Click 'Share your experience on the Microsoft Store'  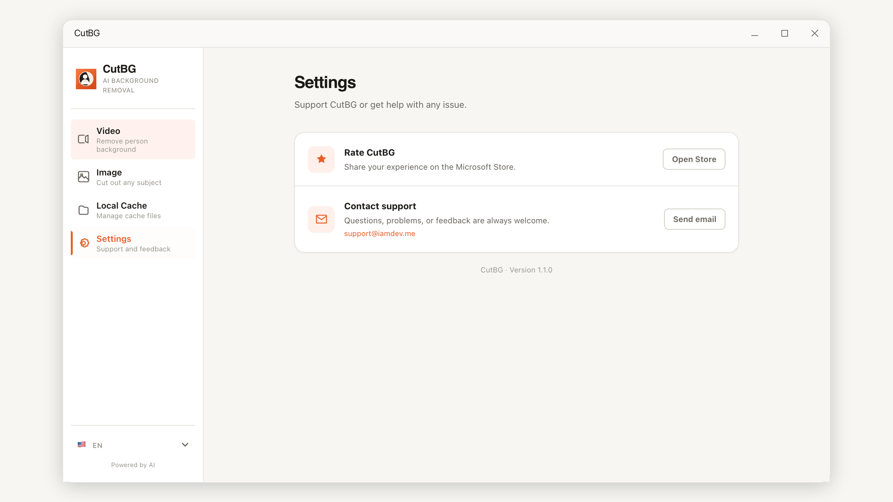pos(430,167)
